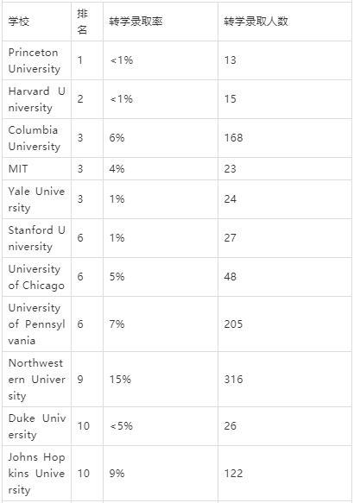Select the 205 admitted count cell

(233, 324)
